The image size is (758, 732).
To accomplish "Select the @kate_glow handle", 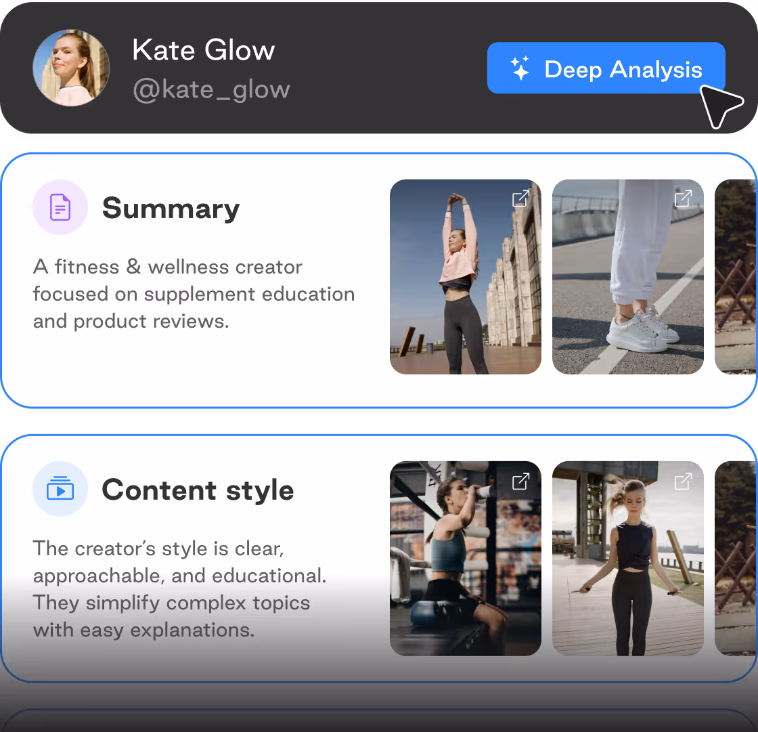I will [x=211, y=89].
